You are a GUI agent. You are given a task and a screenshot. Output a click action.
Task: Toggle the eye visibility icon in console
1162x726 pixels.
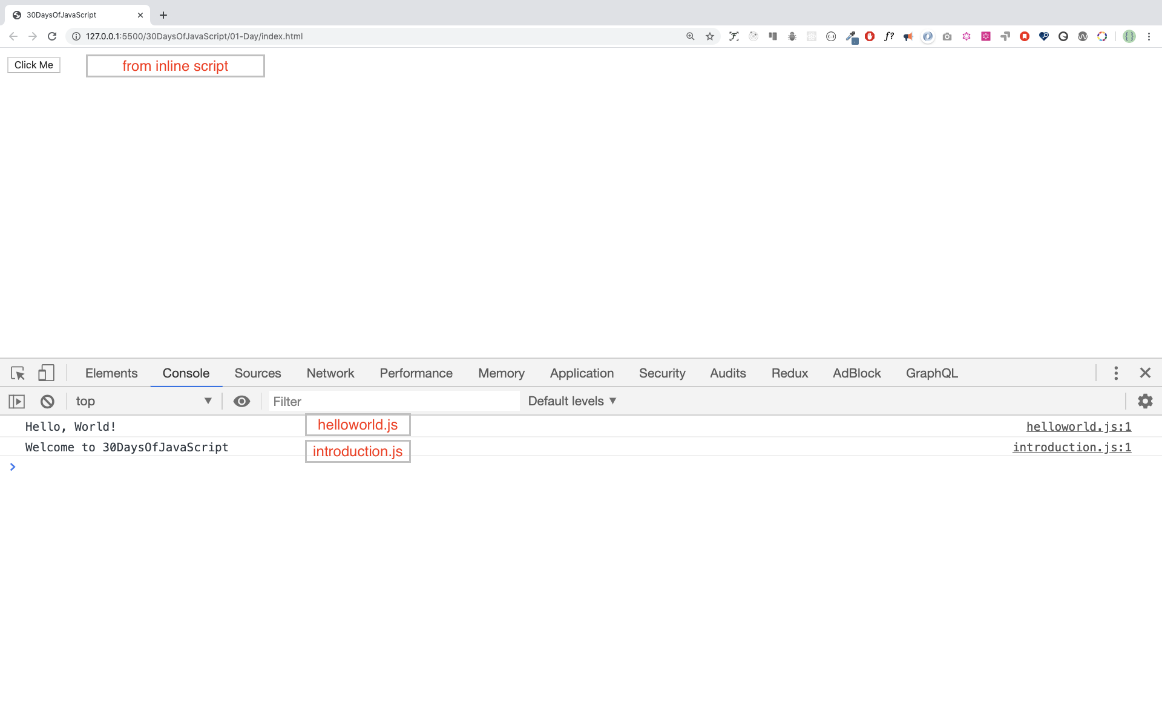[241, 401]
